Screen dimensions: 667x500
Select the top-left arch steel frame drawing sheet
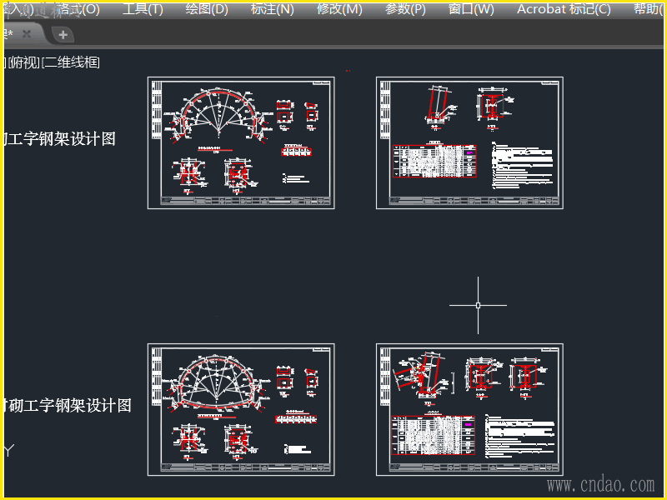point(241,142)
